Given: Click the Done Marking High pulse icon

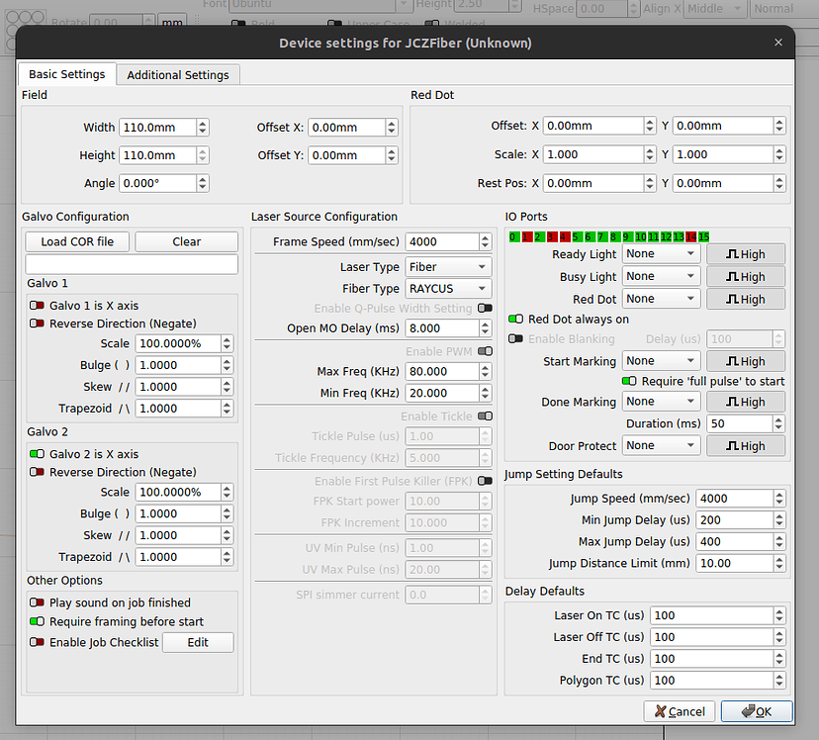Looking at the screenshot, I should 745,402.
